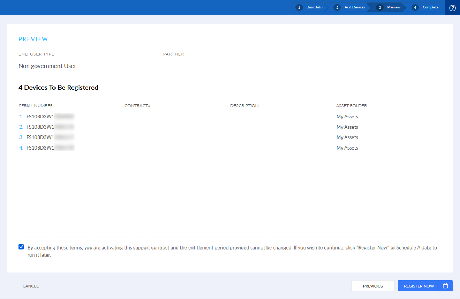Click CANCEL to abandon registration
The width and height of the screenshot is (460, 299).
coord(30,286)
